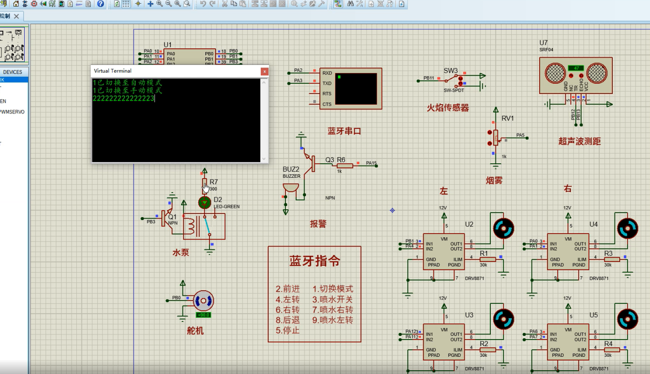
Task: Toggle the wire autorouter icon
Action: tap(338, 4)
